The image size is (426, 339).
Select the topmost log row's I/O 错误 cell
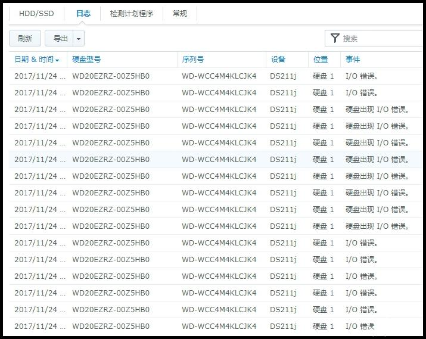click(x=362, y=76)
